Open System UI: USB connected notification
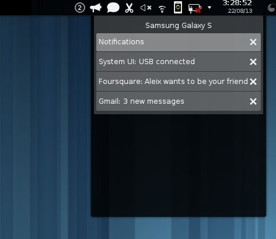The height and width of the screenshot is (239, 276). pos(179,62)
